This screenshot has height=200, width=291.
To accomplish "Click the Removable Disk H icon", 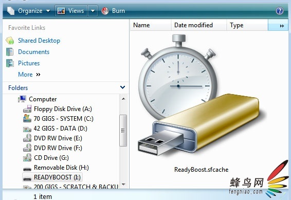I will click(27, 169).
